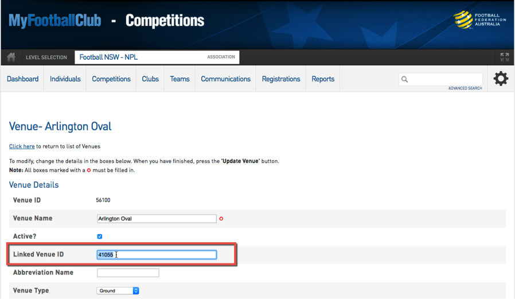Open the Teams menu
The height and width of the screenshot is (299, 515).
(x=180, y=79)
